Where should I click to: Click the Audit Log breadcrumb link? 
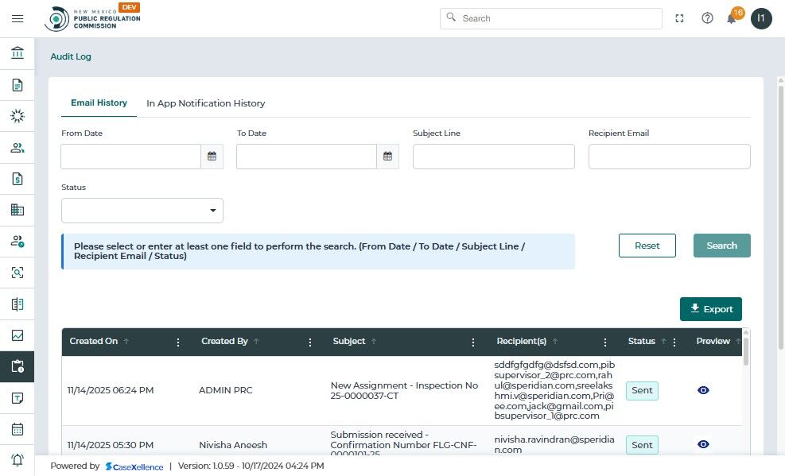71,56
